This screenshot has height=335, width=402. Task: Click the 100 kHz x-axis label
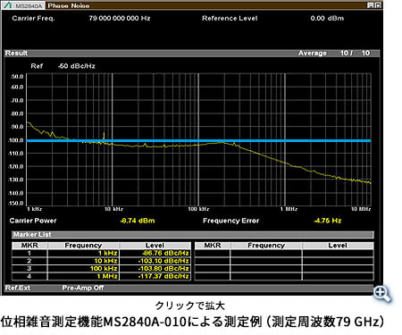point(198,209)
